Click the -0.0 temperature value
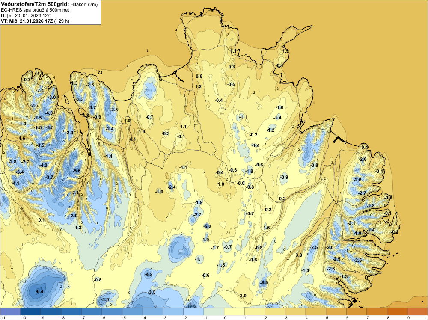The width and height of the screenshot is (428, 320). click(241, 184)
